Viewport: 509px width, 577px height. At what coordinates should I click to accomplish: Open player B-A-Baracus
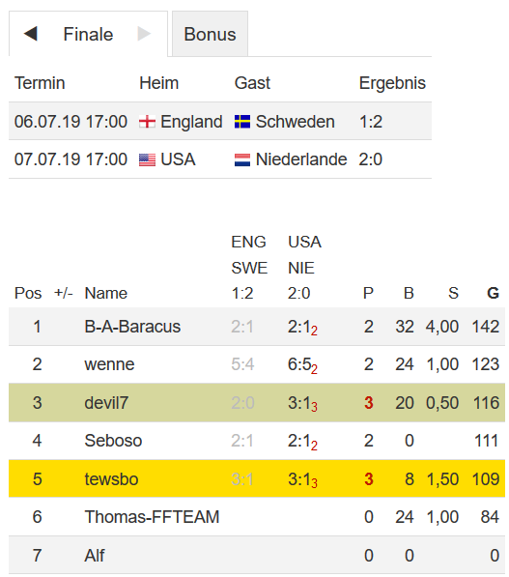pos(132,327)
